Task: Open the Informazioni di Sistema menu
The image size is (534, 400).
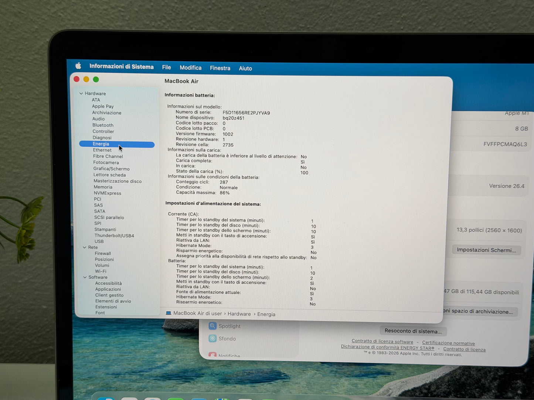Action: (122, 66)
